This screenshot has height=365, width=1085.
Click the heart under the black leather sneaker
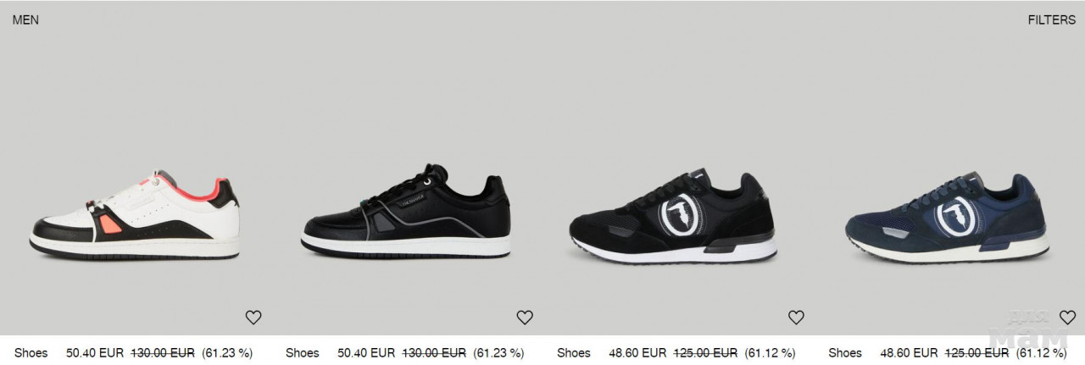pos(525,318)
